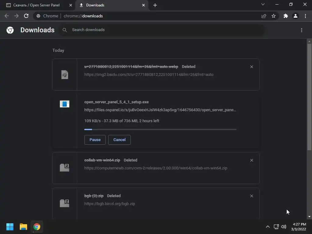Open the Windows Start menu
Viewport: 312px width, 234px height.
pos(10,227)
